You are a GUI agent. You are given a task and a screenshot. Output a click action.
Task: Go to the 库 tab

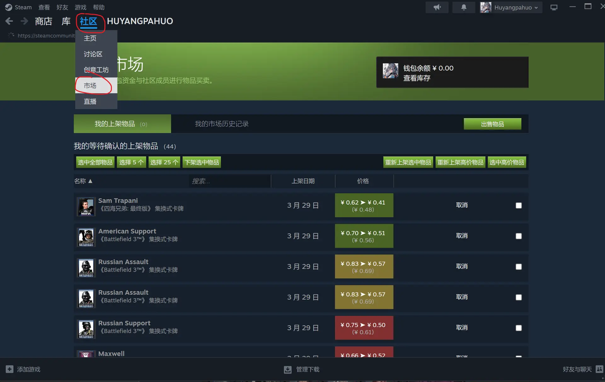pyautogui.click(x=66, y=21)
